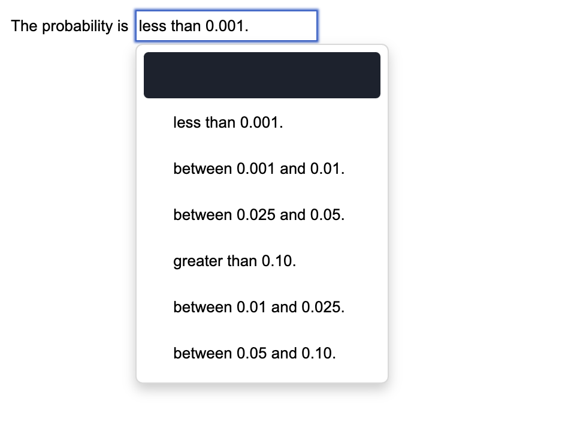
Task: Select the currently highlighted list item
Action: pos(261,75)
